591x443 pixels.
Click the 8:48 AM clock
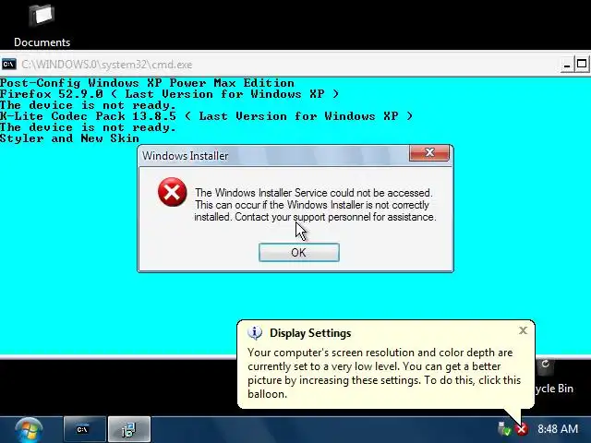pyautogui.click(x=558, y=428)
